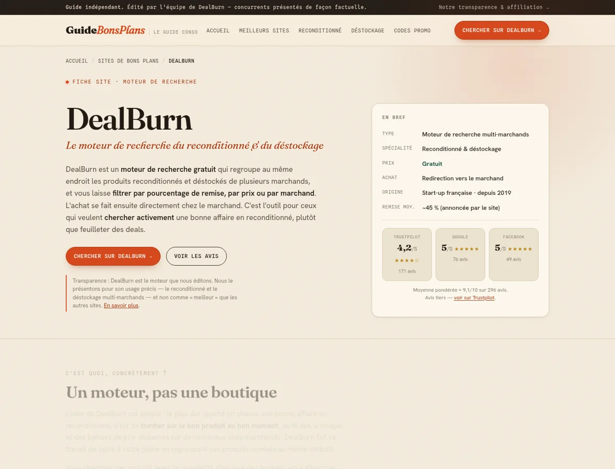Click the 49 avis count

click(514, 259)
